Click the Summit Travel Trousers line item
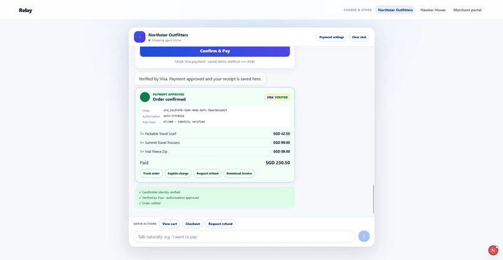This screenshot has width=503, height=260. [x=215, y=143]
